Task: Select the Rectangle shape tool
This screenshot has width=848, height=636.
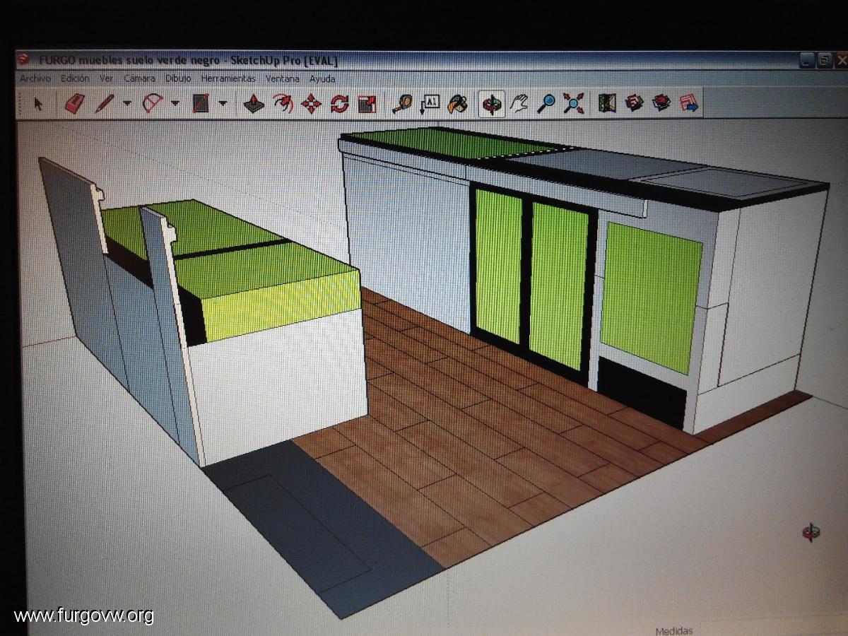Action: coord(201,104)
